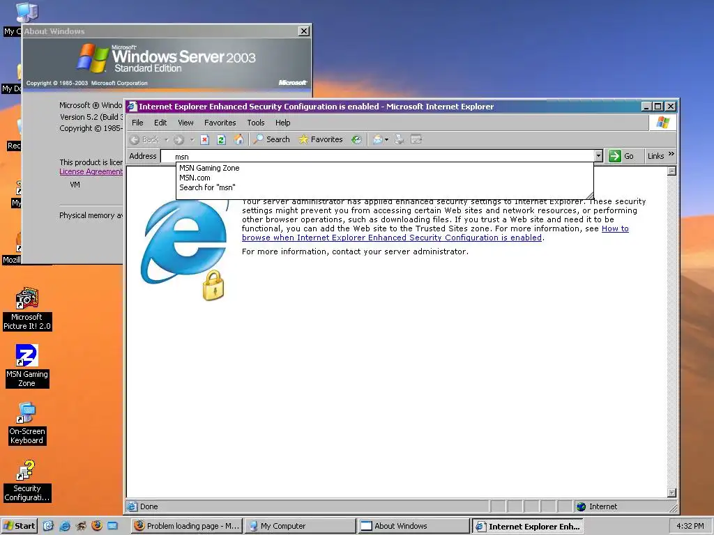
Task: Switch to About Windows taskbar button
Action: pyautogui.click(x=414, y=526)
